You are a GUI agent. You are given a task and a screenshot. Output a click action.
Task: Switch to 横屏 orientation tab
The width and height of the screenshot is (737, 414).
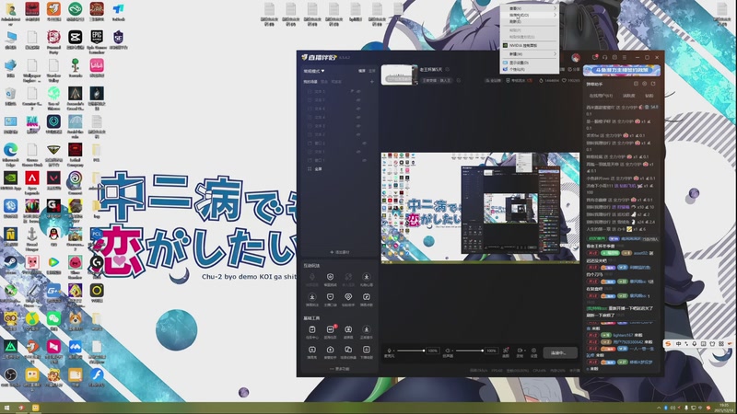[362, 71]
